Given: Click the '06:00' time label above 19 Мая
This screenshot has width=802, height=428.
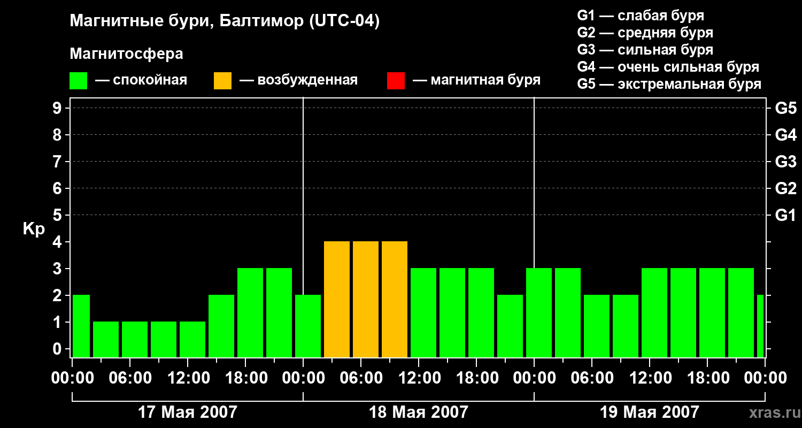Looking at the screenshot, I should (x=592, y=378).
